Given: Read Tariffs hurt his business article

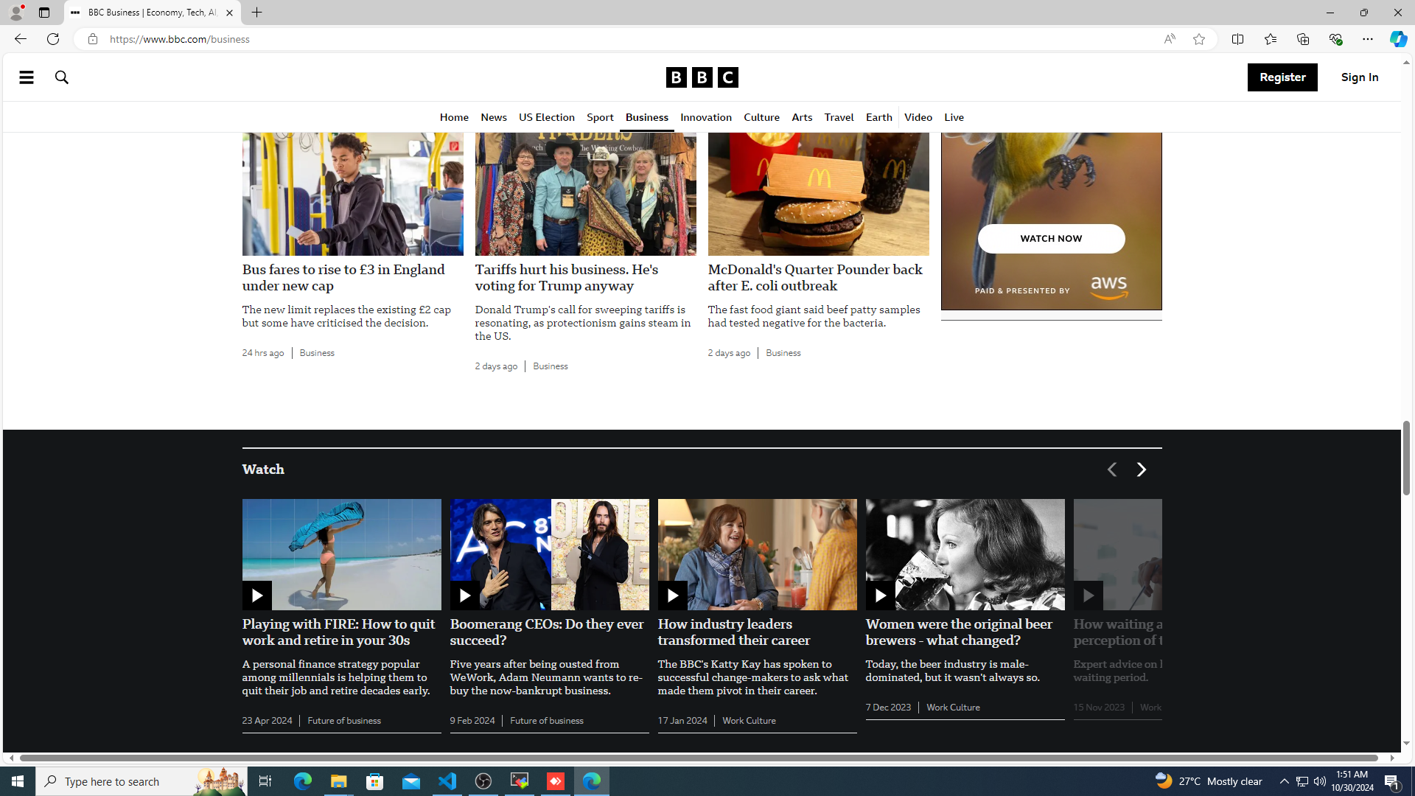Looking at the screenshot, I should click(x=567, y=278).
